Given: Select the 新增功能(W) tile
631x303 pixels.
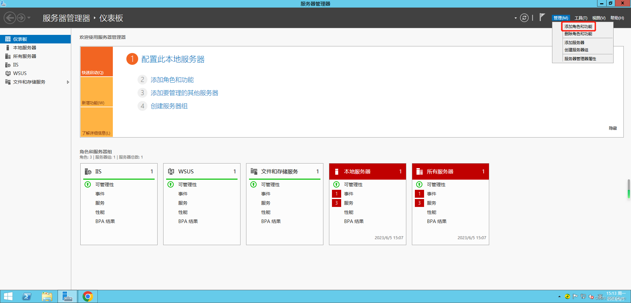Looking at the screenshot, I should (x=97, y=92).
